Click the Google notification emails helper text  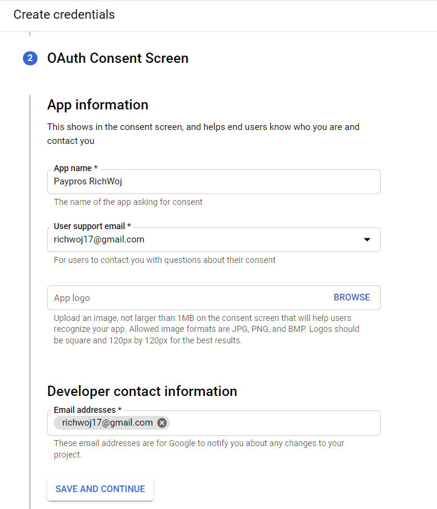199,449
